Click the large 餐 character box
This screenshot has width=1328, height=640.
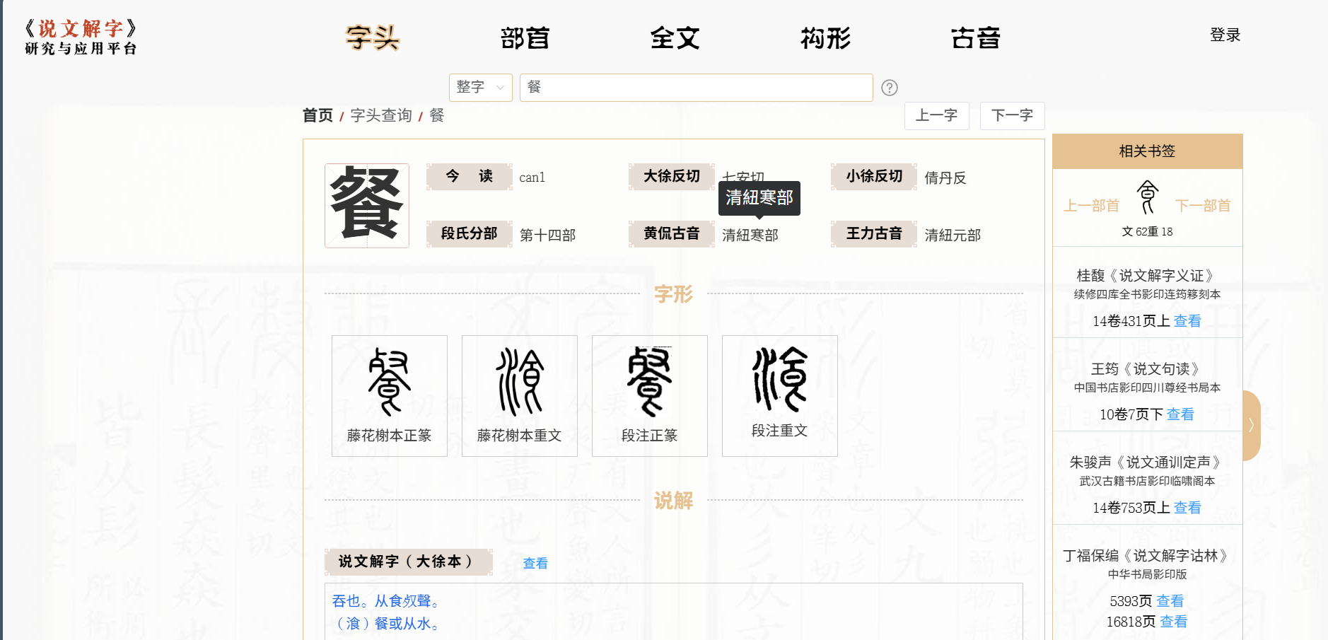(366, 206)
